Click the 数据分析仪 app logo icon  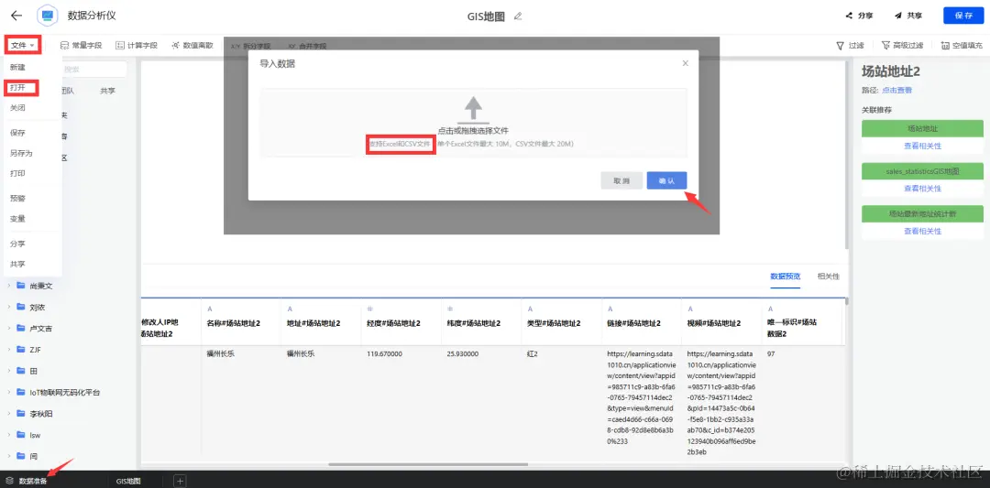48,16
